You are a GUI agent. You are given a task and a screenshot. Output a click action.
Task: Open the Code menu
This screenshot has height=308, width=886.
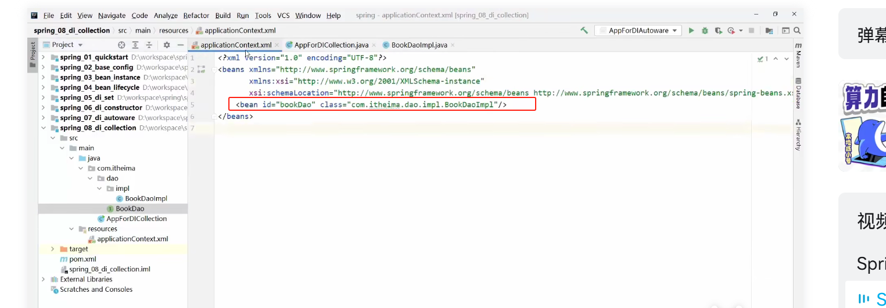coord(139,16)
